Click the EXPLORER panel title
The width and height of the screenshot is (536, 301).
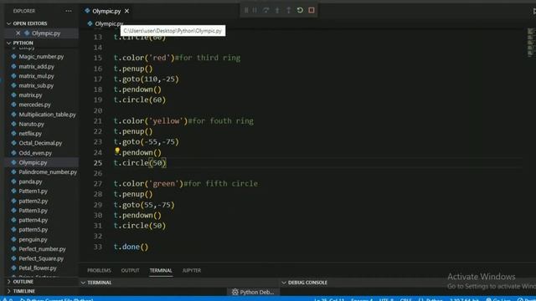coord(24,11)
